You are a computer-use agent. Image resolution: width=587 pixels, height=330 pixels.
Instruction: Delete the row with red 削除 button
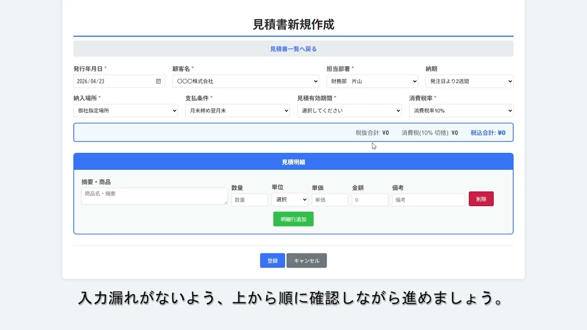[x=481, y=199]
